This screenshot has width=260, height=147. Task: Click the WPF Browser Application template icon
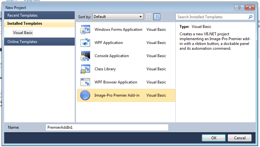click(x=85, y=82)
